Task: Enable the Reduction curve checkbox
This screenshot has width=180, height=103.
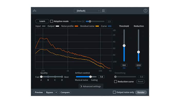Action: click(x=116, y=82)
